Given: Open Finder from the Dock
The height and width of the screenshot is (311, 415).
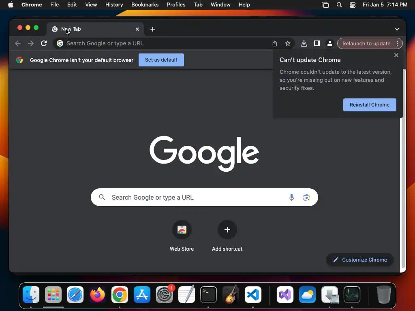Looking at the screenshot, I should [x=31, y=294].
